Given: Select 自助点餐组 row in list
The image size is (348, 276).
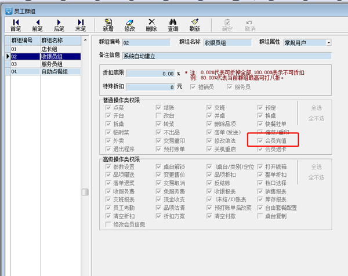Looking at the screenshot, I should click(x=55, y=72).
